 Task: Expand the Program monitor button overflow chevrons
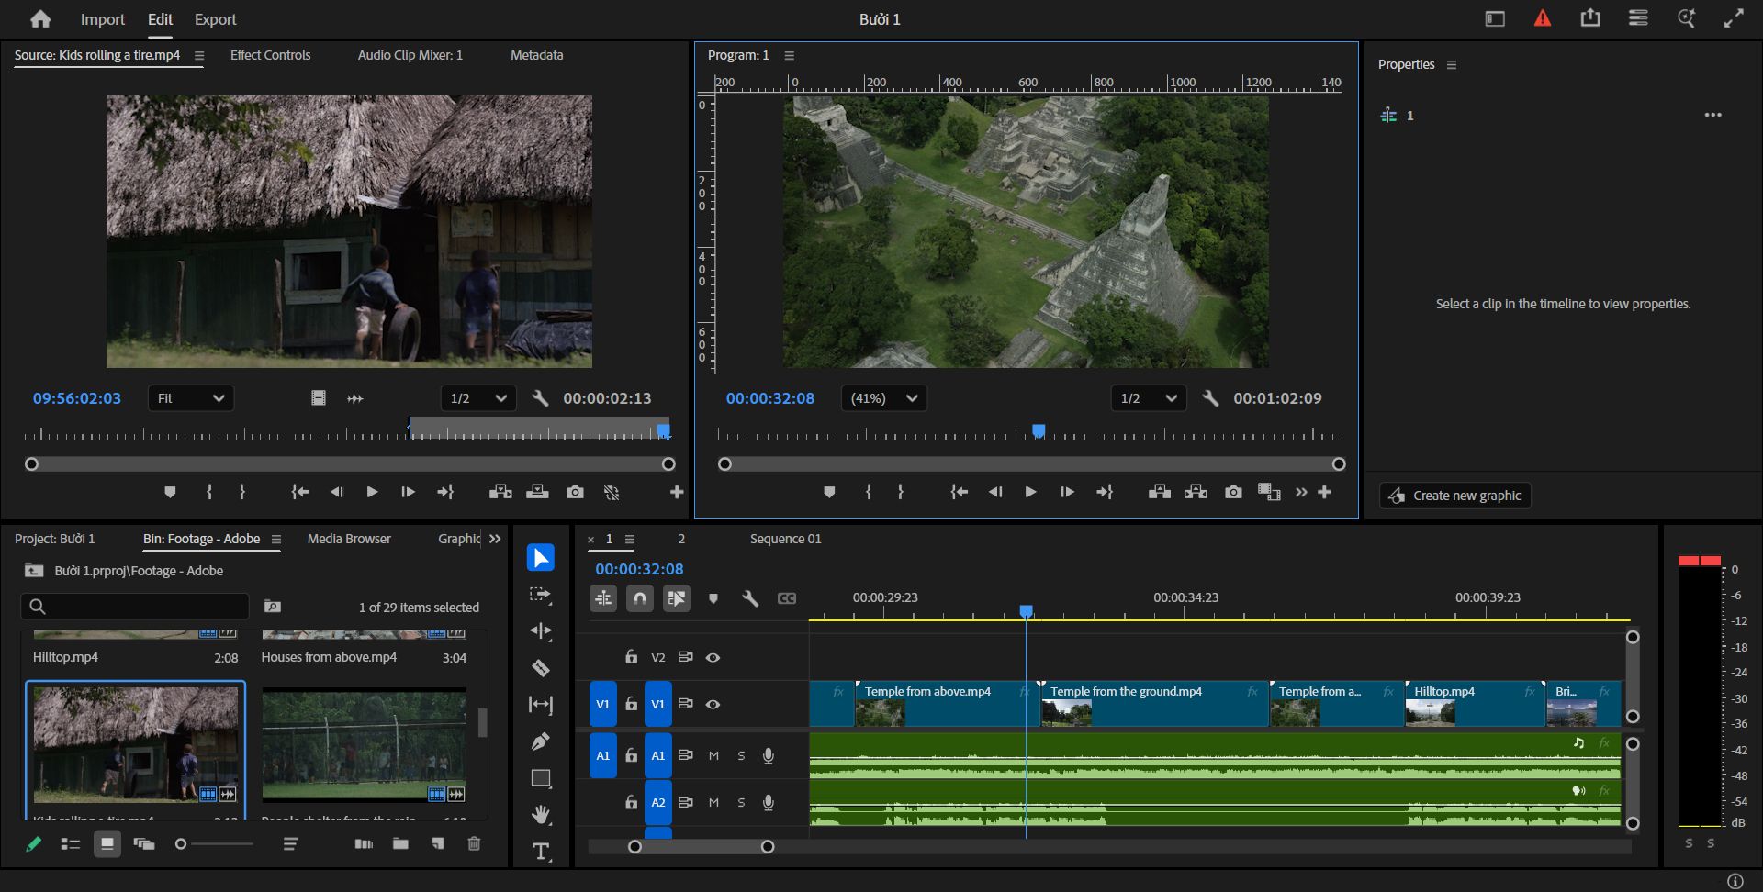(x=1301, y=492)
